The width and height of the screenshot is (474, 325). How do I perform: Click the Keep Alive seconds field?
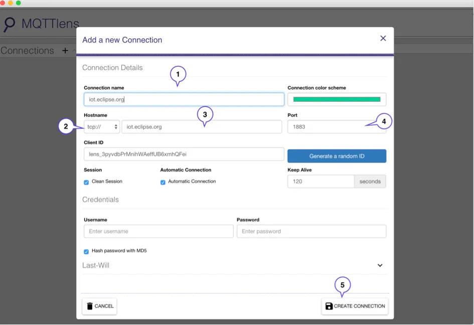[x=321, y=182]
